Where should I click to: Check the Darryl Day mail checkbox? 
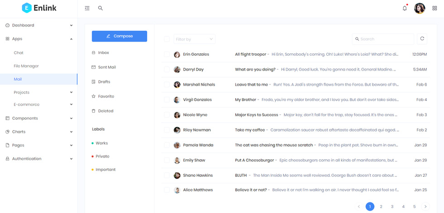(167, 70)
